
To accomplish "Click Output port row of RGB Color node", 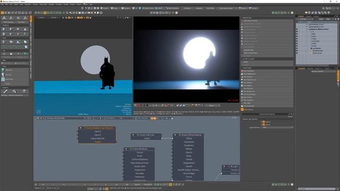I will coord(147,138).
